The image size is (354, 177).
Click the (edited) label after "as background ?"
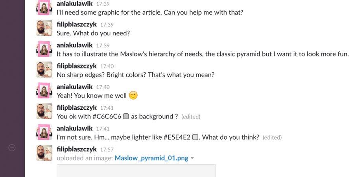click(x=191, y=117)
